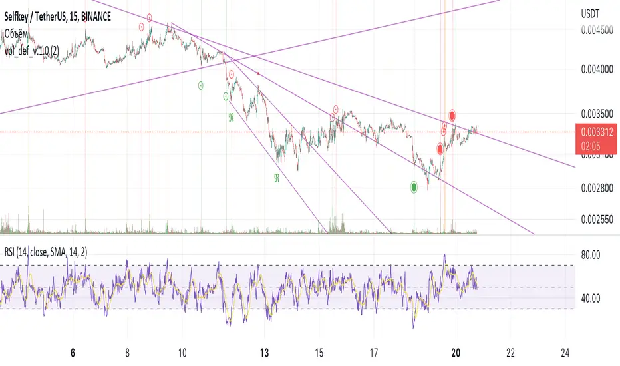Click the USDT currency label
The image size is (620, 366).
pyautogui.click(x=590, y=14)
